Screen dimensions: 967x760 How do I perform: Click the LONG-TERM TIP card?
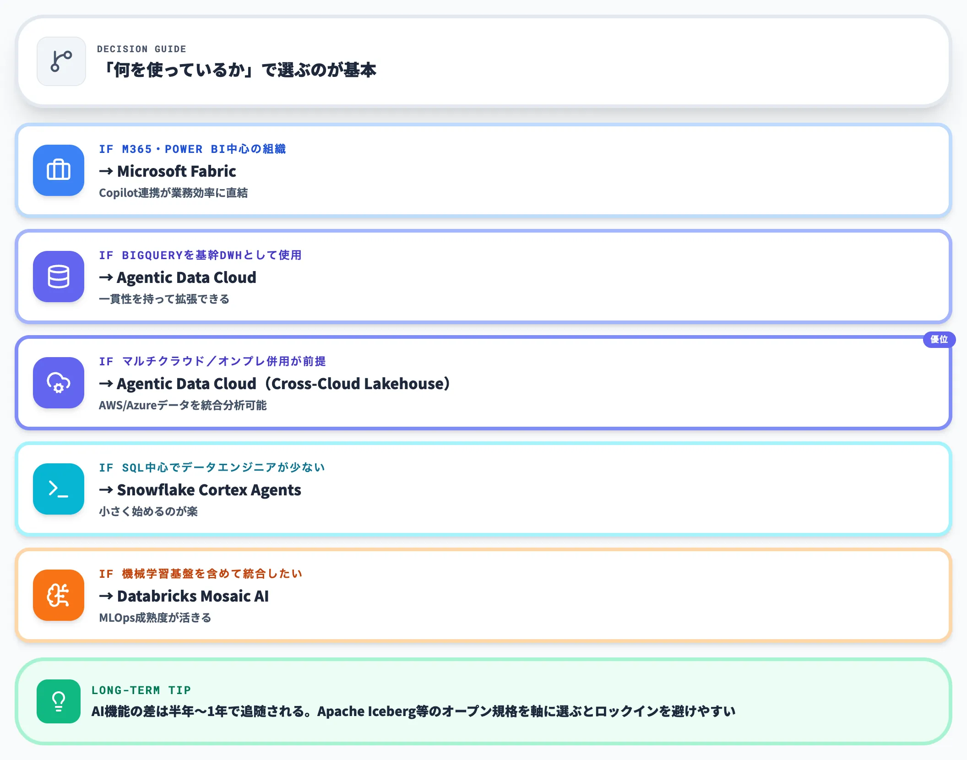(483, 701)
